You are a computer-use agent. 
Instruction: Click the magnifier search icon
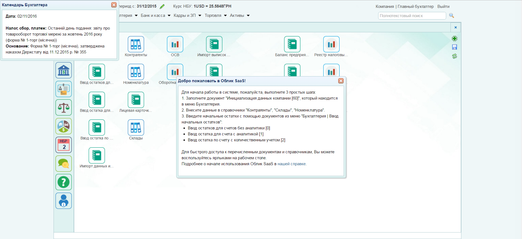452,15
